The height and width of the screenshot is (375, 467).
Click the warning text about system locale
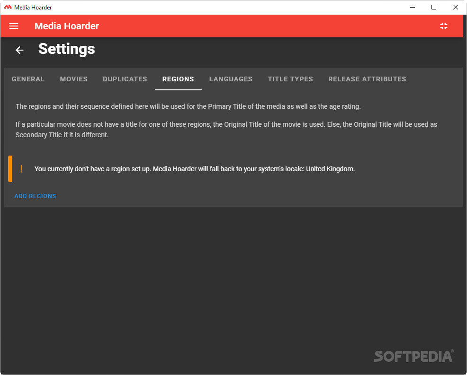point(195,169)
